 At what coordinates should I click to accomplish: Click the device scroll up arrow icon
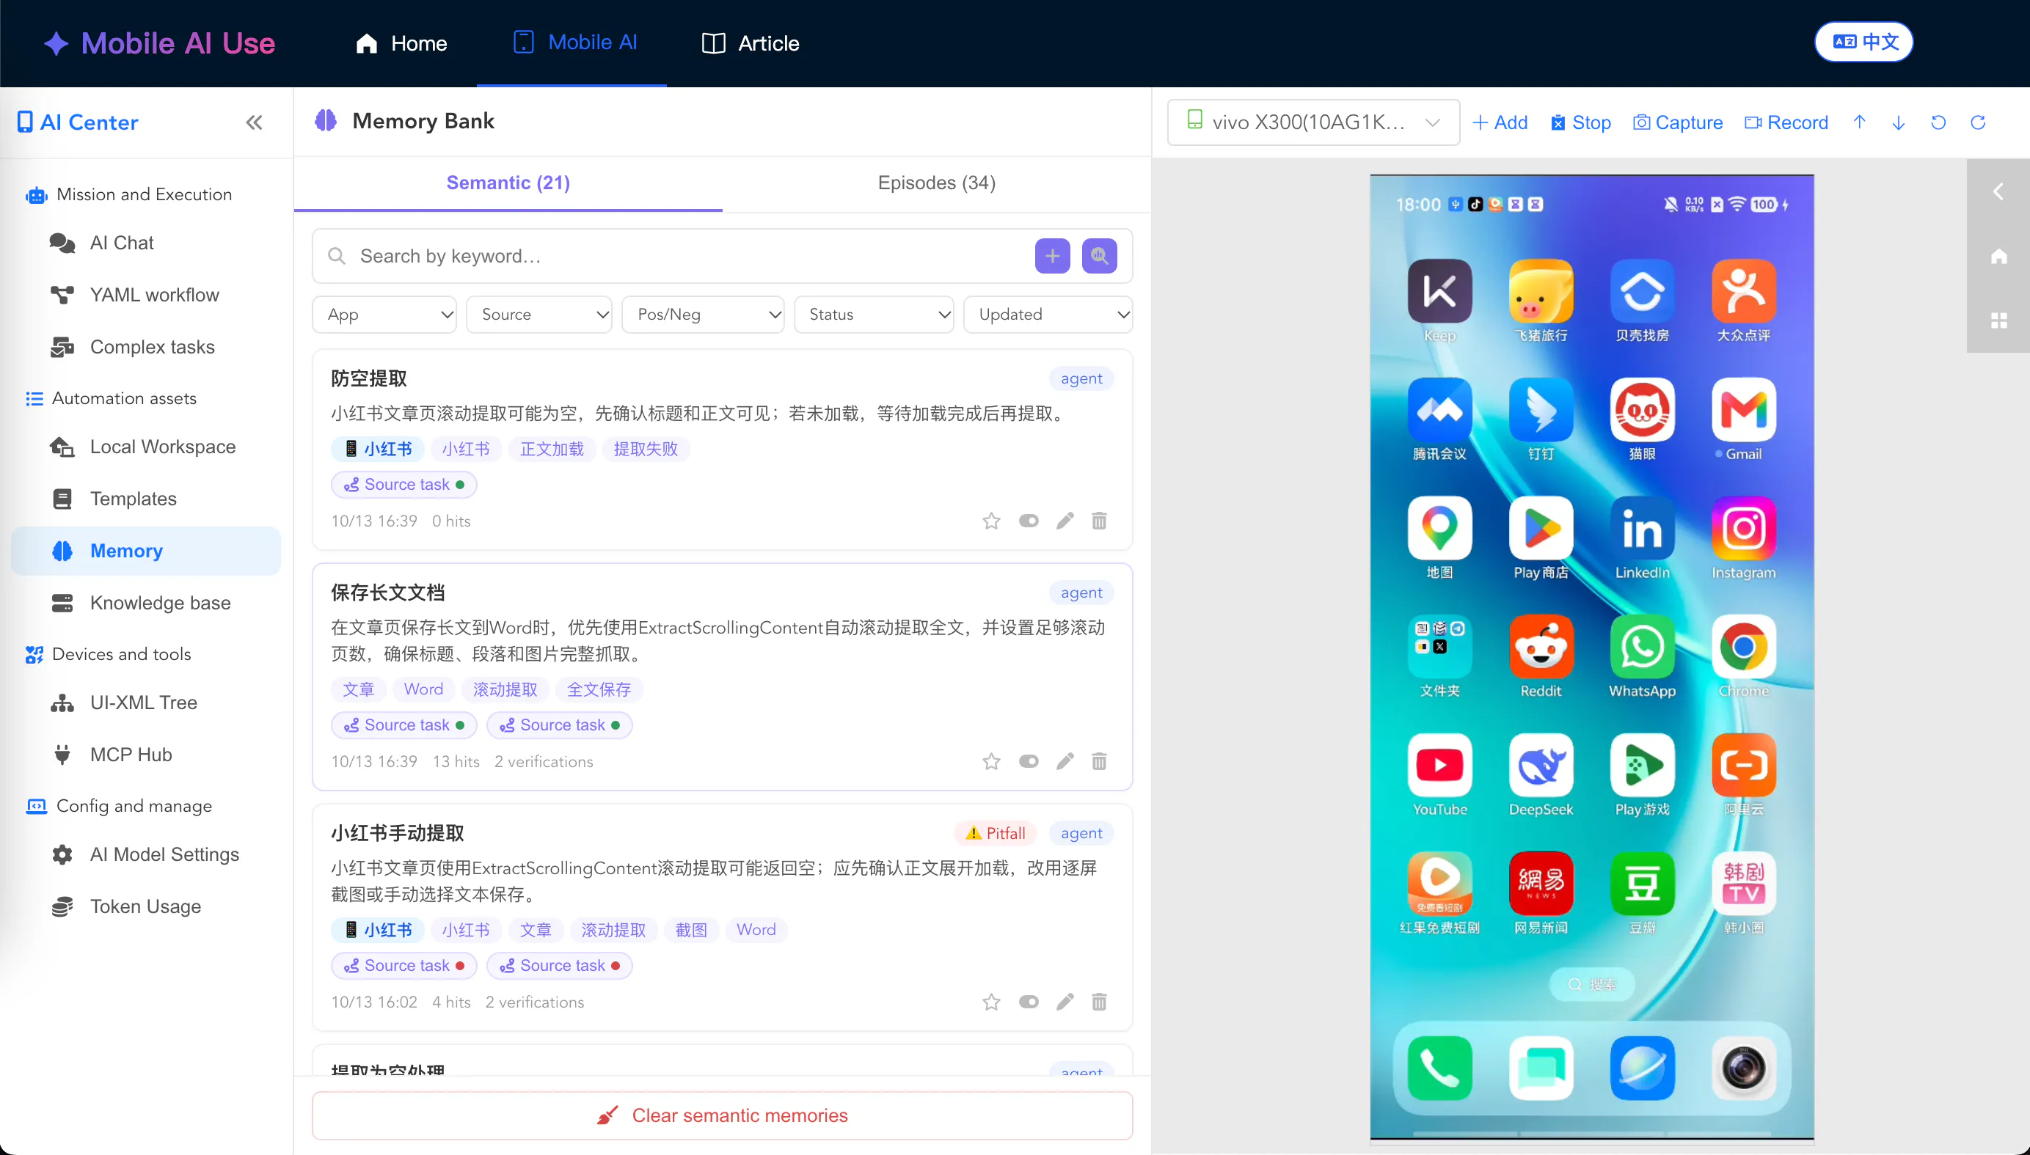1859,122
